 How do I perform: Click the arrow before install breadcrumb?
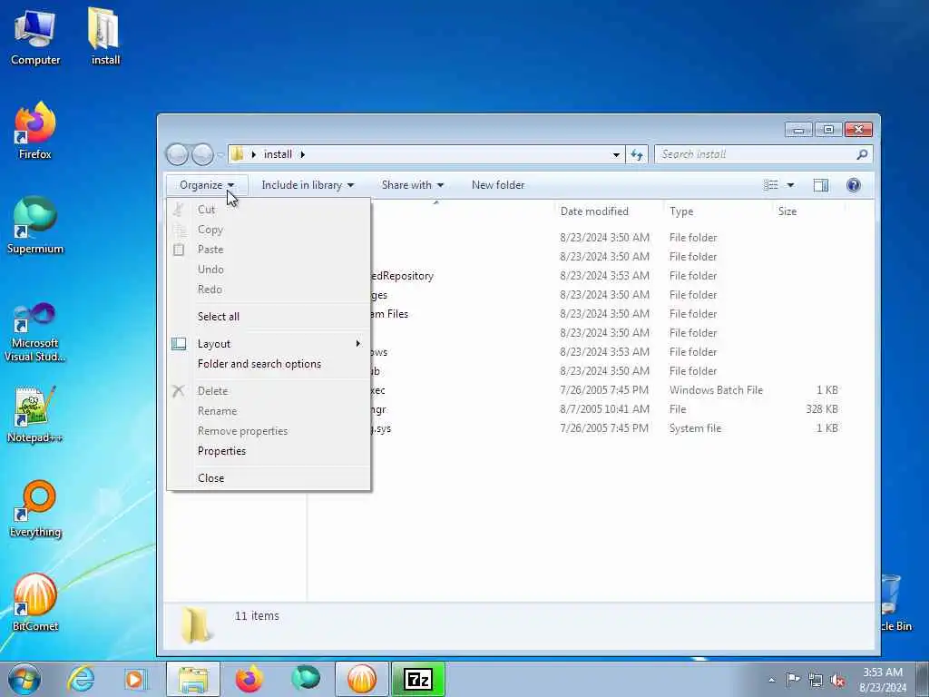(254, 154)
